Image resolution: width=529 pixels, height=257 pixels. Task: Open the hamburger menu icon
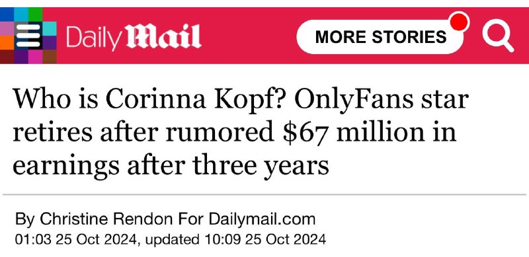click(28, 36)
